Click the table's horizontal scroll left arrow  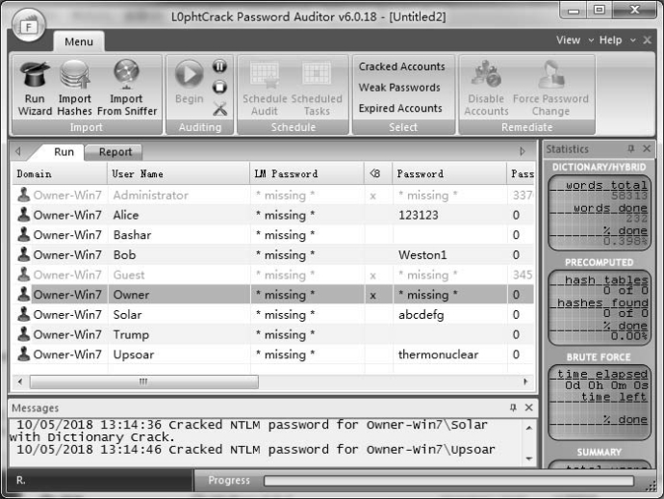click(20, 381)
